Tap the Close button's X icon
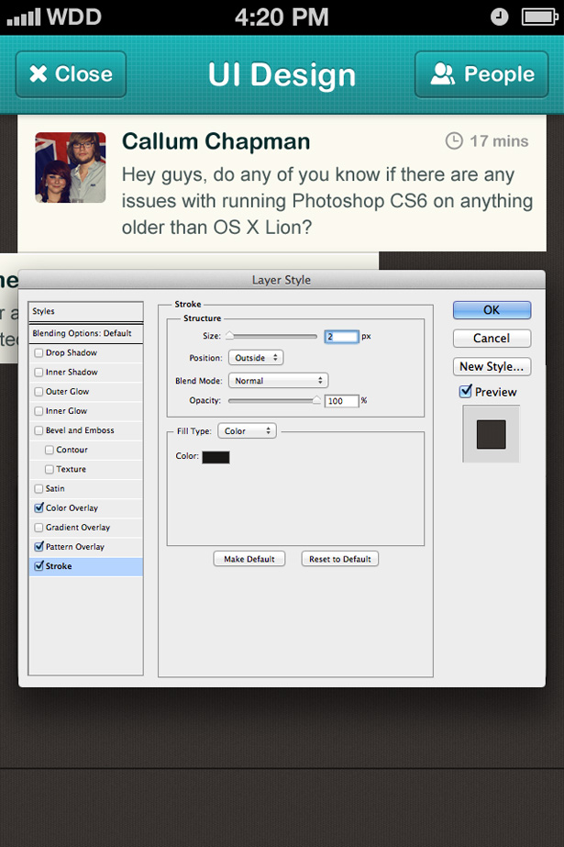 point(38,74)
